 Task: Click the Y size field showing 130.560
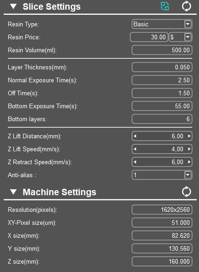(162, 248)
